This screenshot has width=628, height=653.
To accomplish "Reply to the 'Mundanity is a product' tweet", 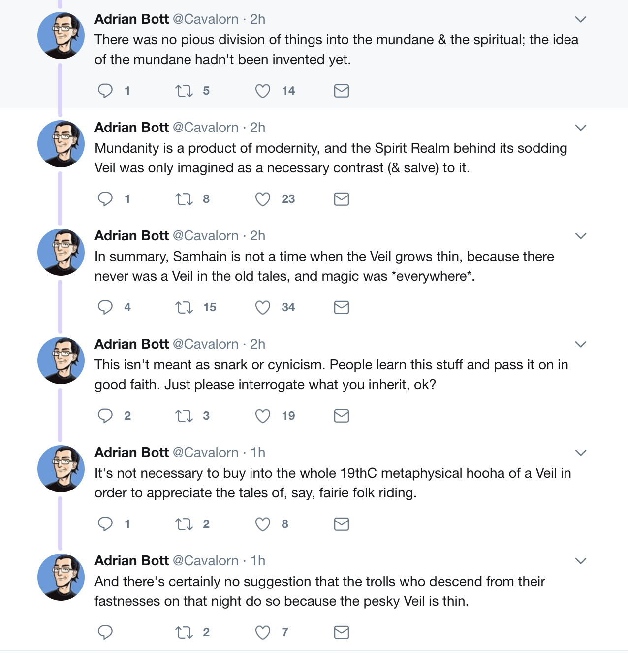I will click(x=105, y=199).
